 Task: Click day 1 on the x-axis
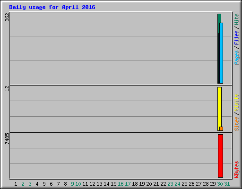click(16, 184)
